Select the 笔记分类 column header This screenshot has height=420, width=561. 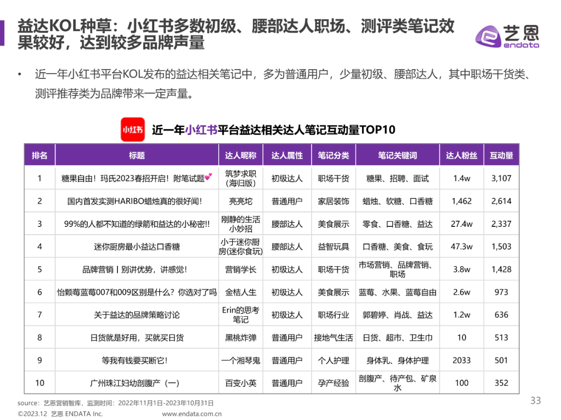pos(333,155)
